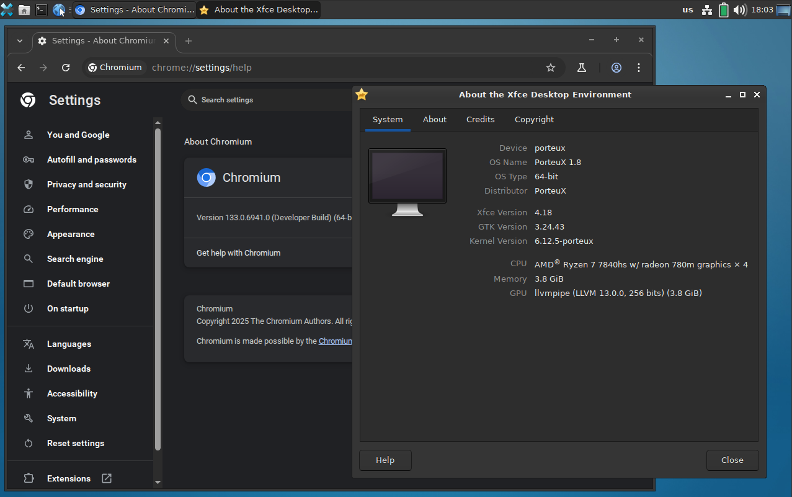Switch to the Copyright tab

pos(534,120)
